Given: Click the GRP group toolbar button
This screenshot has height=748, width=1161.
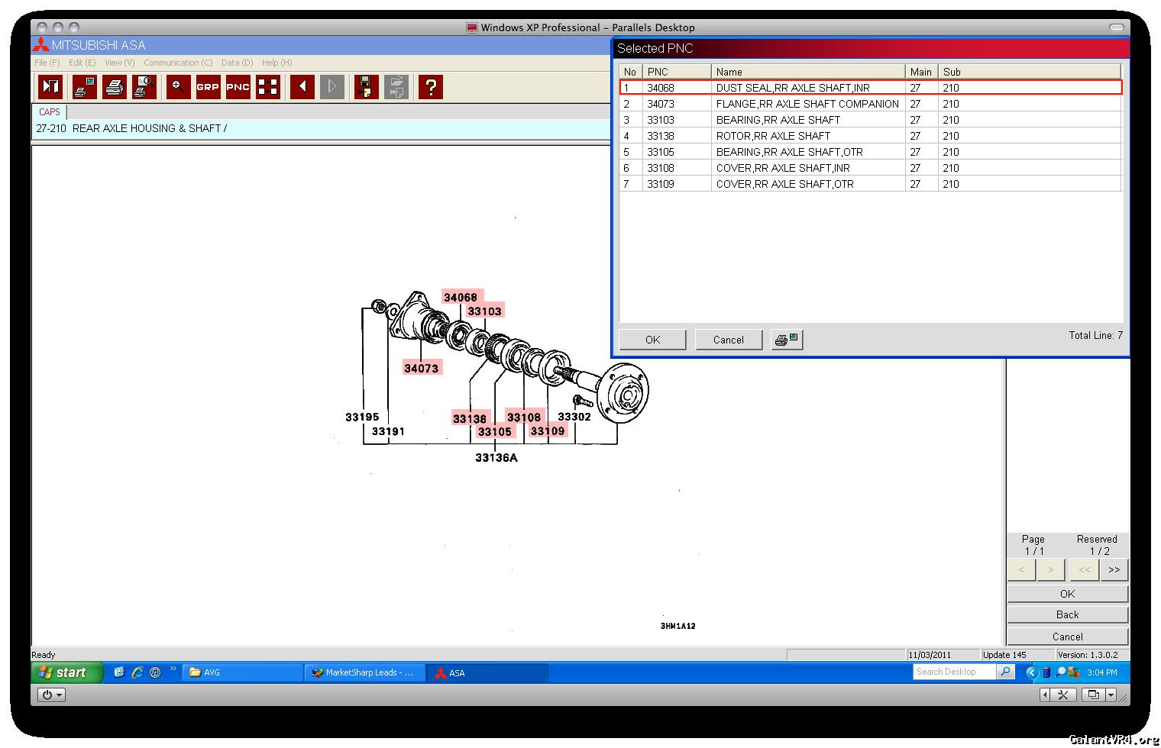Looking at the screenshot, I should pos(208,87).
